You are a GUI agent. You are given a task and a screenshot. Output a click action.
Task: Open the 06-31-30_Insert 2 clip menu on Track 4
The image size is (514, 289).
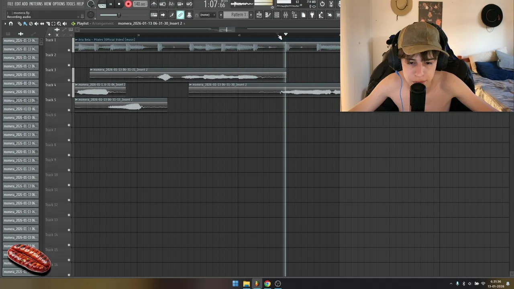[x=190, y=85]
